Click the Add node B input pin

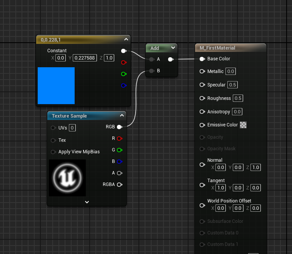pos(152,71)
